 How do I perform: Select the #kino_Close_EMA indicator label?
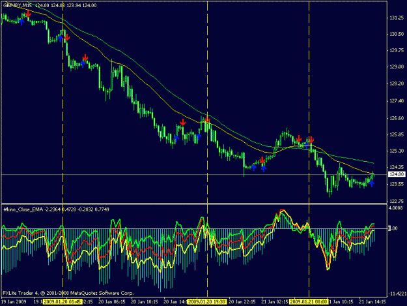(23, 209)
